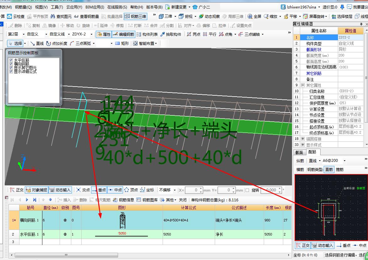The image size is (368, 260).
Task: Open 构件列表 component list
Action: coord(147,34)
